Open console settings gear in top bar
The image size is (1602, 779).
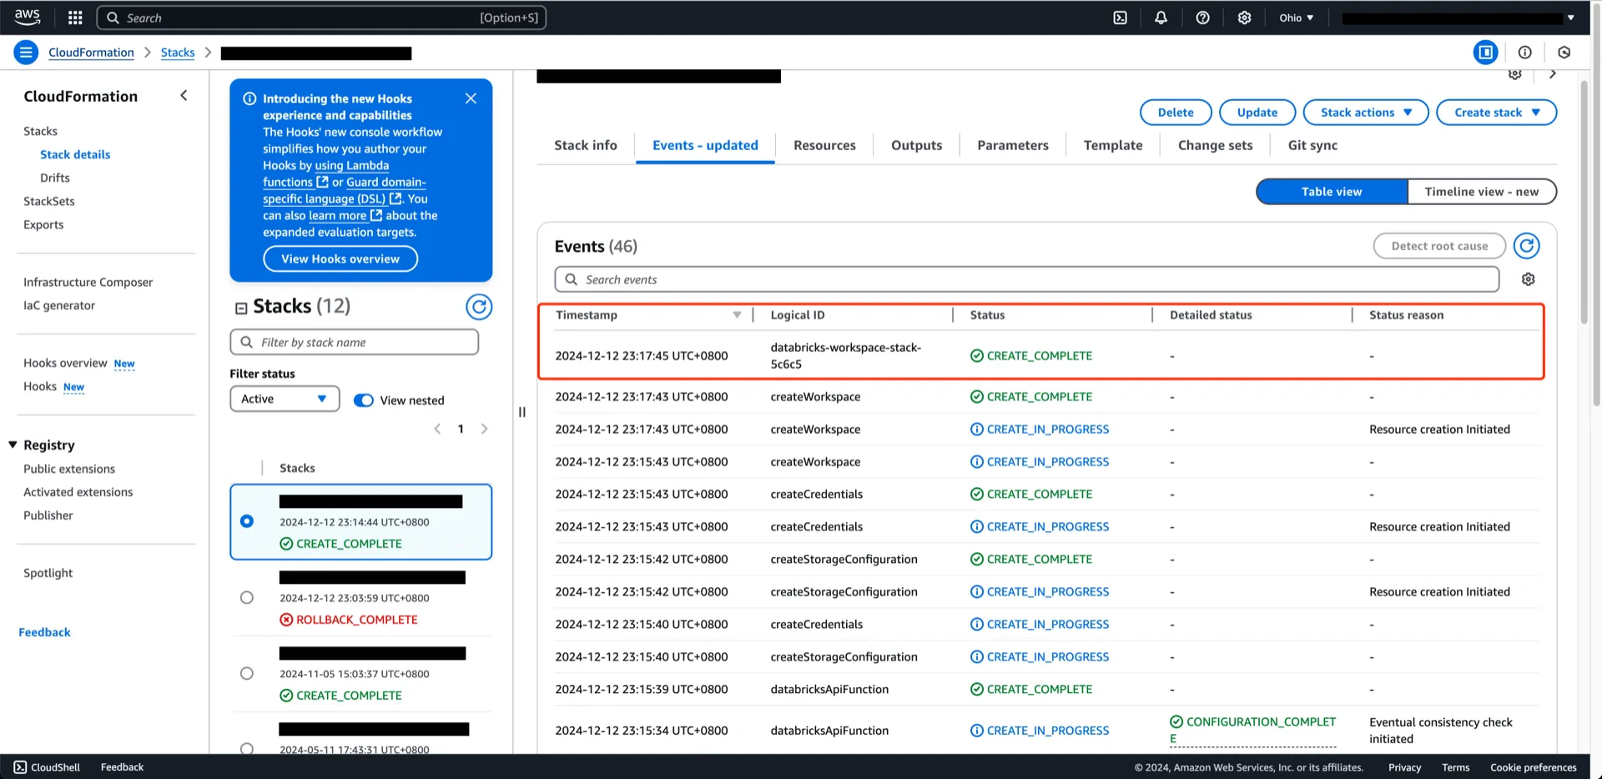(1244, 18)
